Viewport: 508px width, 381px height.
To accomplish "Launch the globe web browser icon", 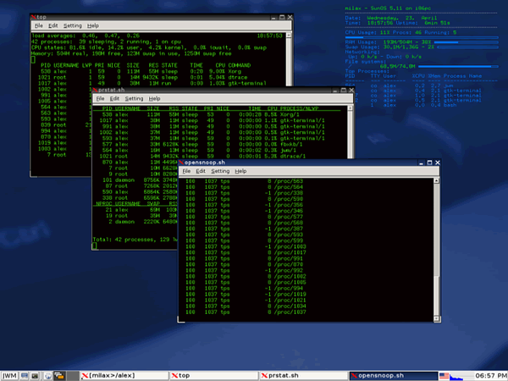I will (48, 375).
